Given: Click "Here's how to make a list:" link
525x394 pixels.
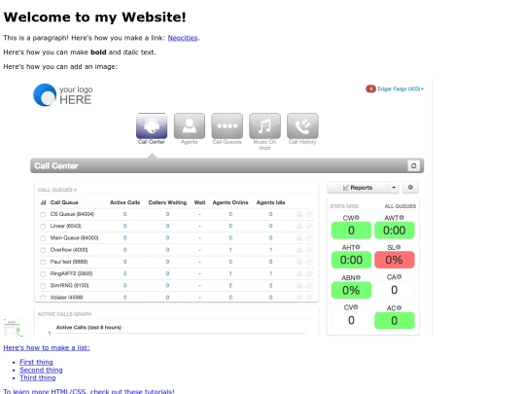Looking at the screenshot, I should [x=47, y=347].
